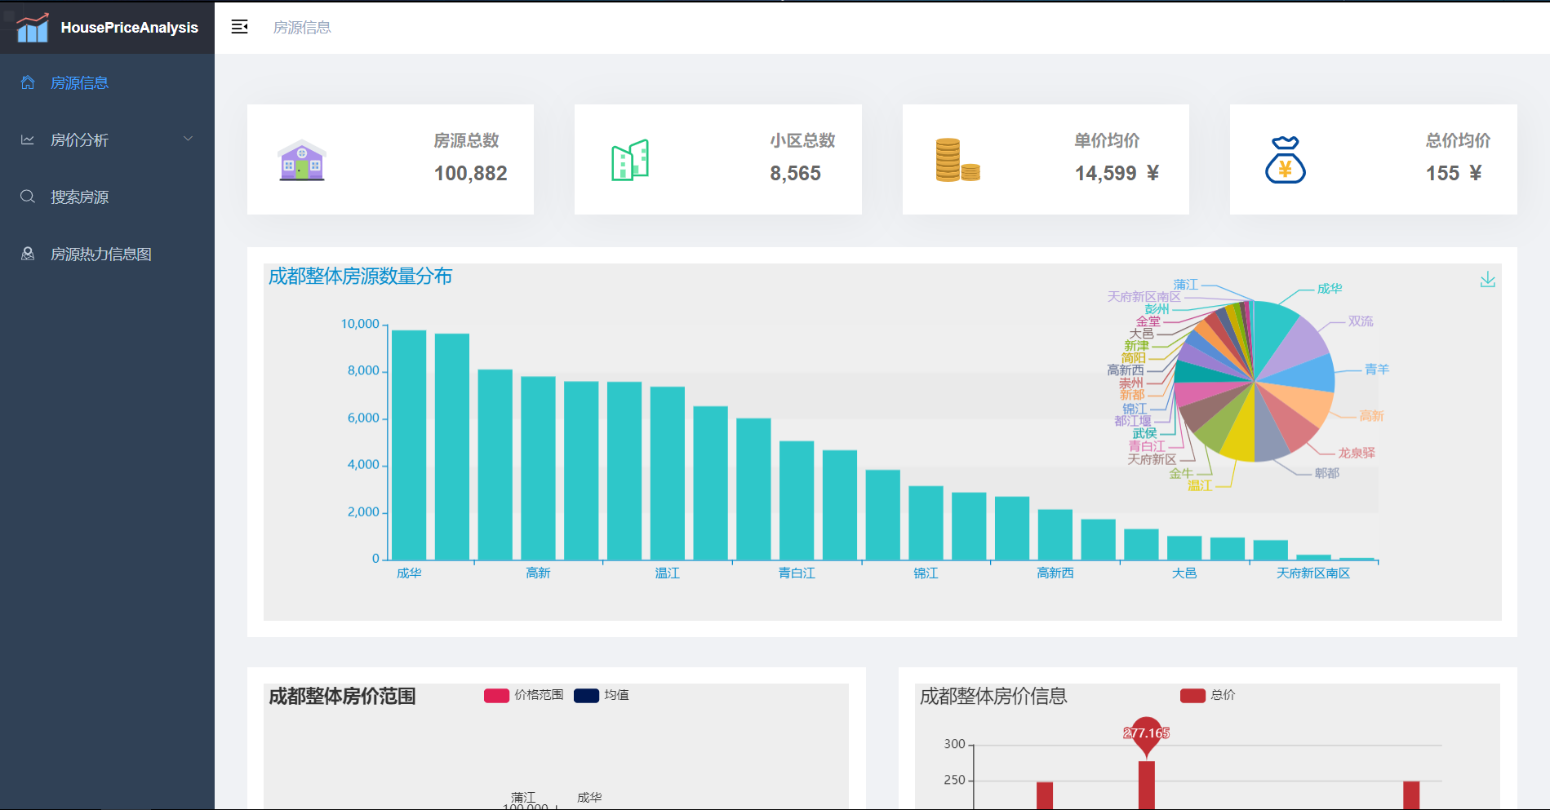This screenshot has height=810, width=1550.
Task: Click the green buildings icon in 小区总数 card
Action: pos(630,160)
